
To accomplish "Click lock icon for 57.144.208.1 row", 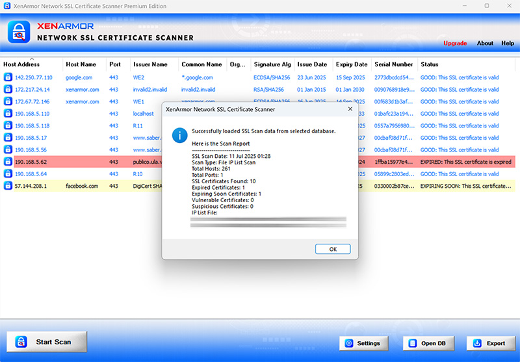I will point(8,186).
